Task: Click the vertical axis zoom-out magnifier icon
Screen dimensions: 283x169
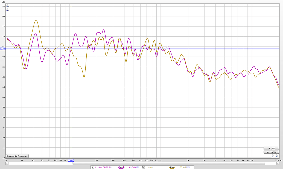Action: point(7,10)
